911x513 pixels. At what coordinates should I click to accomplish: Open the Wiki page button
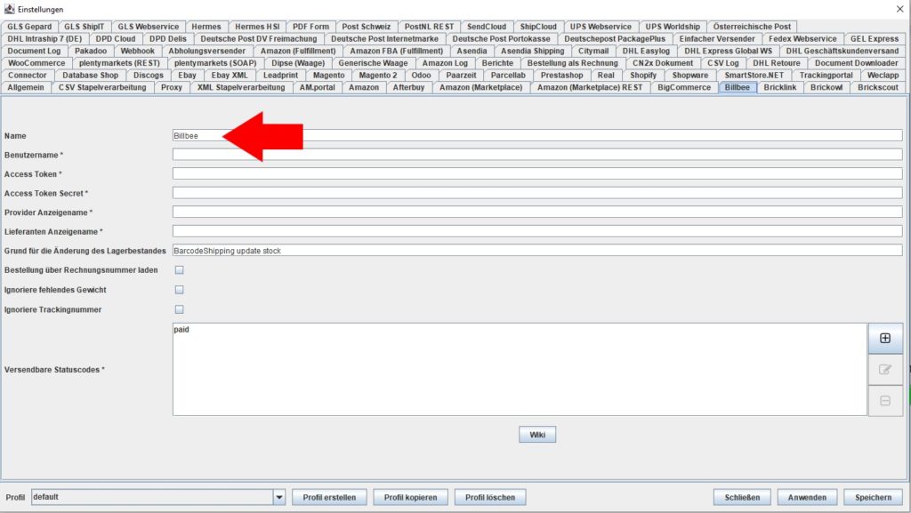pos(537,435)
